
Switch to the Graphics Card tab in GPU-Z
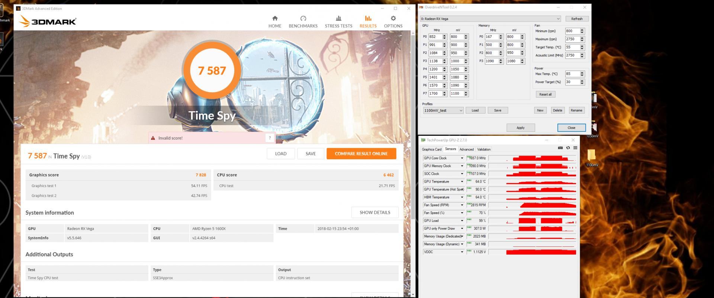[x=432, y=150]
